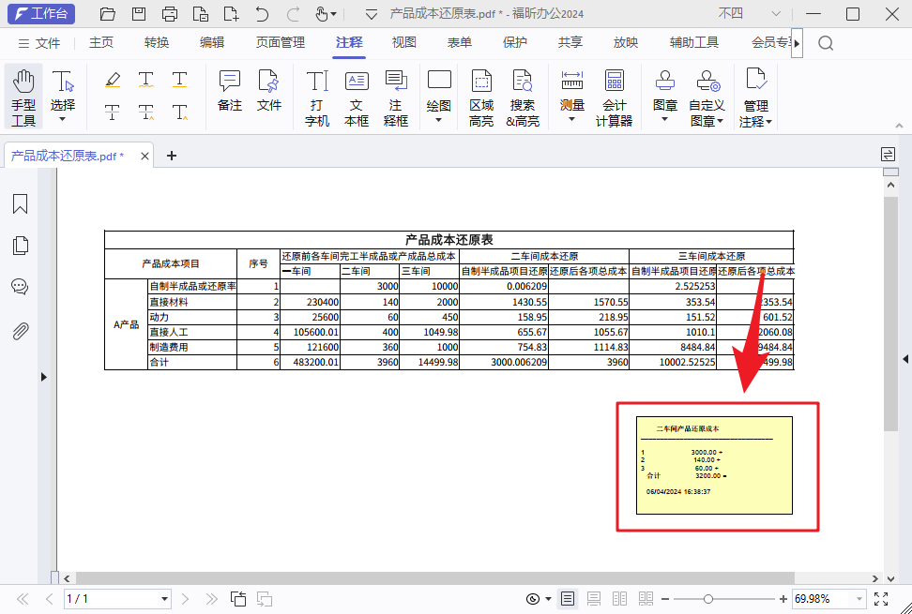Toggle single page view in status bar
912x614 pixels.
coord(567,598)
